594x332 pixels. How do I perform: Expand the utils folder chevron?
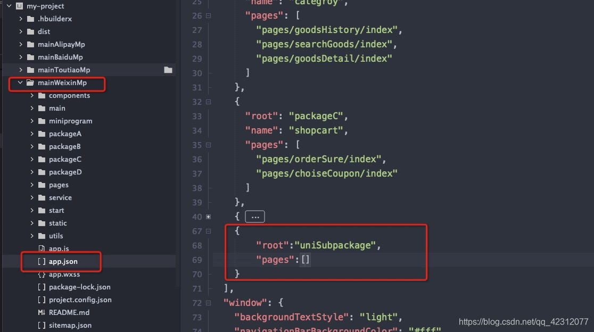(x=32, y=236)
